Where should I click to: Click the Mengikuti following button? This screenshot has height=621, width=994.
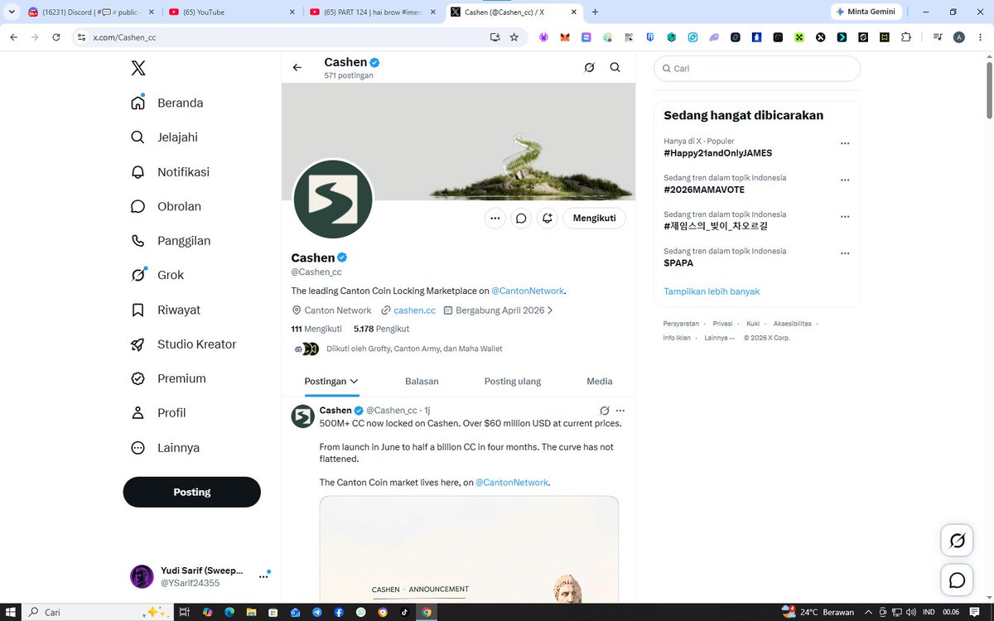tap(595, 219)
